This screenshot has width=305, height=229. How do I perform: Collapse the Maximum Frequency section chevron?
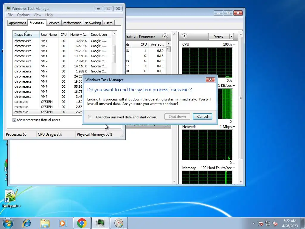pos(165,36)
